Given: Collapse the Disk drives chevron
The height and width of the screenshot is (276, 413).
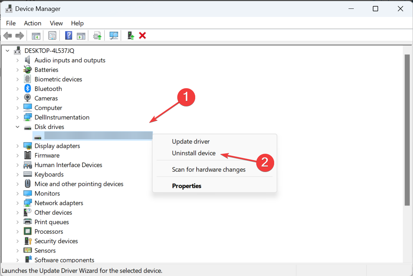Looking at the screenshot, I should [17, 127].
